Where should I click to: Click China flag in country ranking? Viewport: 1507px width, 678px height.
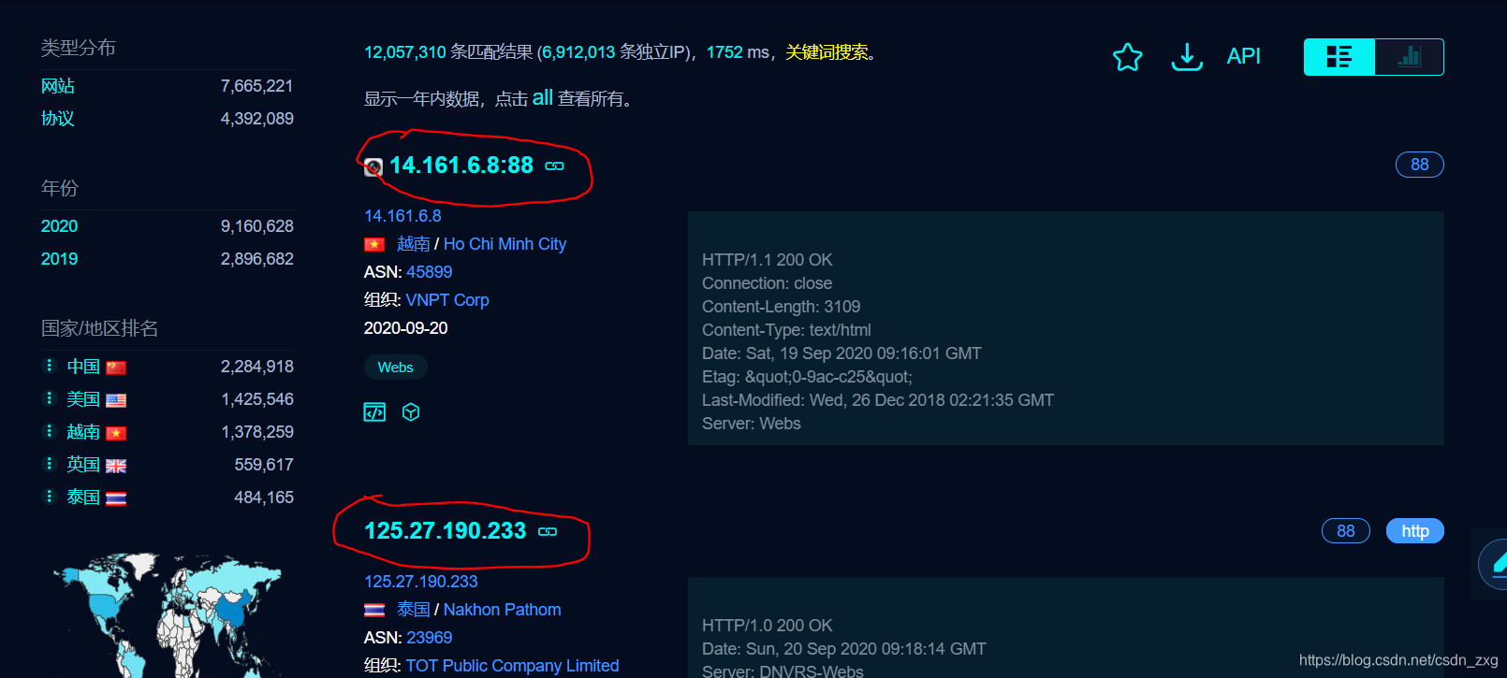[116, 368]
